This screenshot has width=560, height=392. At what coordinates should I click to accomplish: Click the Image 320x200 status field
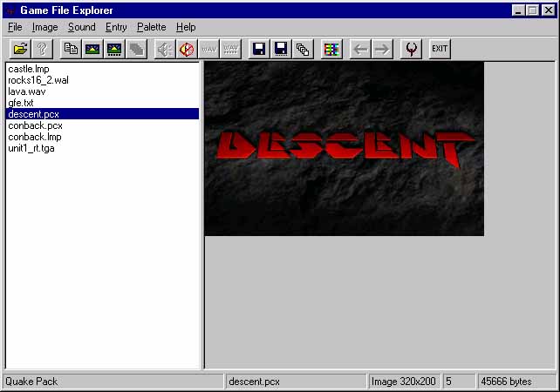click(404, 382)
